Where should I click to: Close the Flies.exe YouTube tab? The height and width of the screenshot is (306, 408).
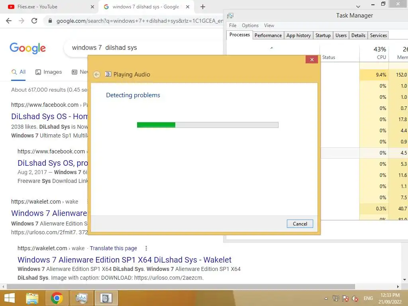[92, 7]
